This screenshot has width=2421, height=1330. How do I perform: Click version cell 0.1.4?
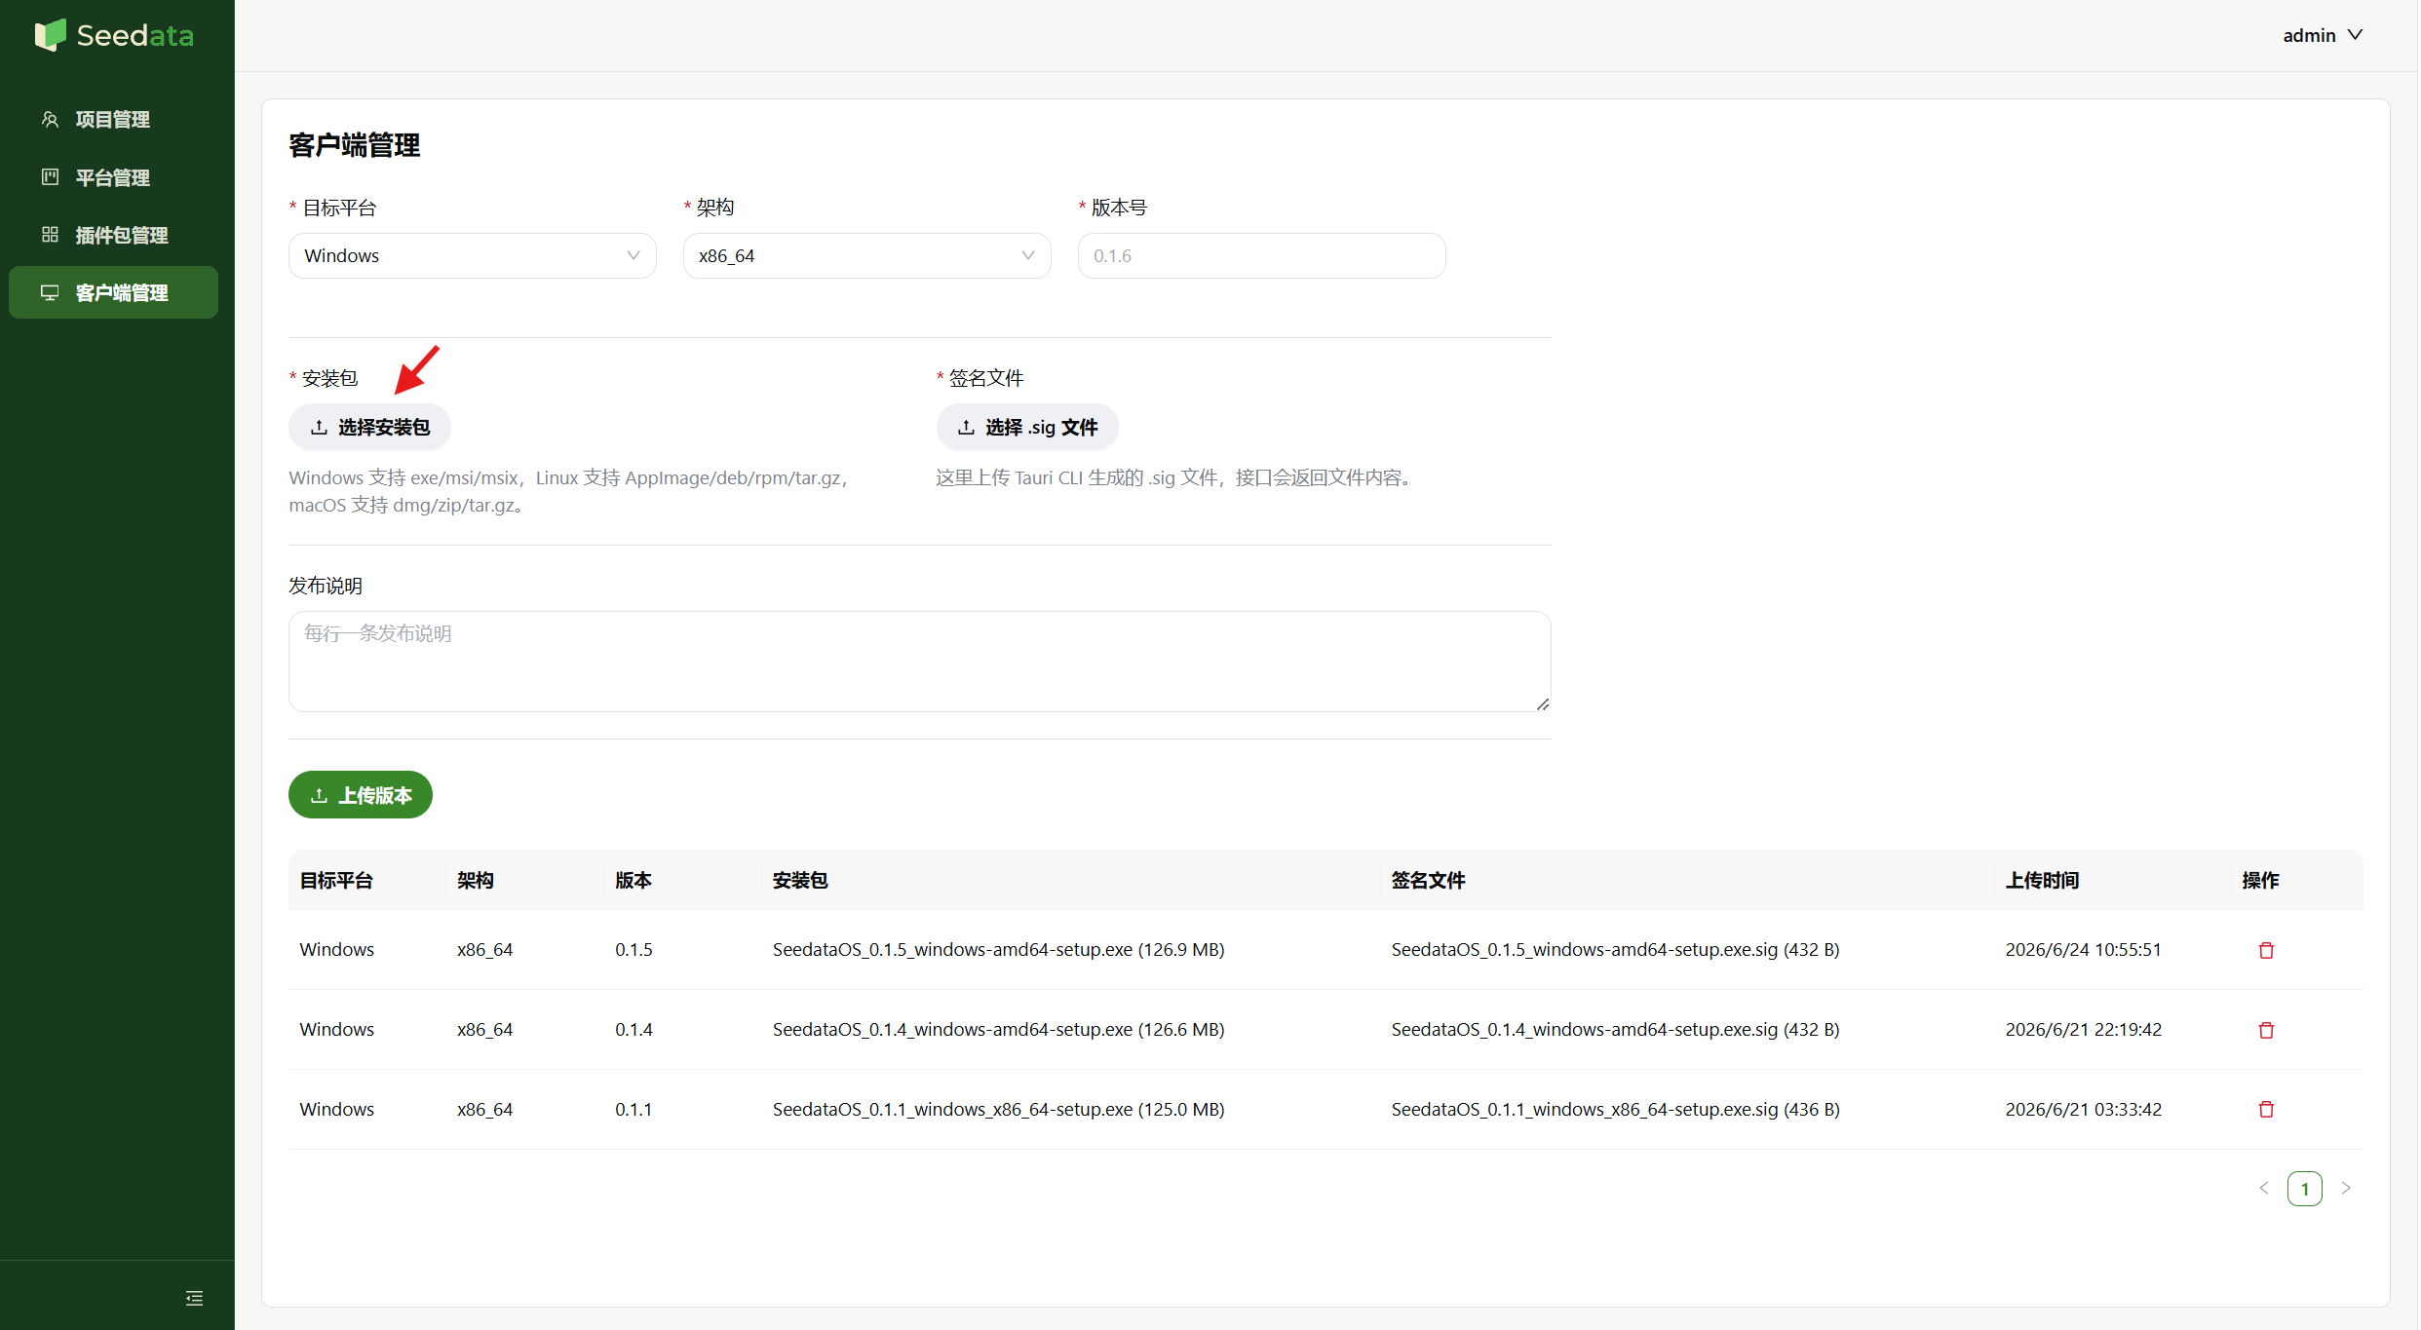[634, 1029]
